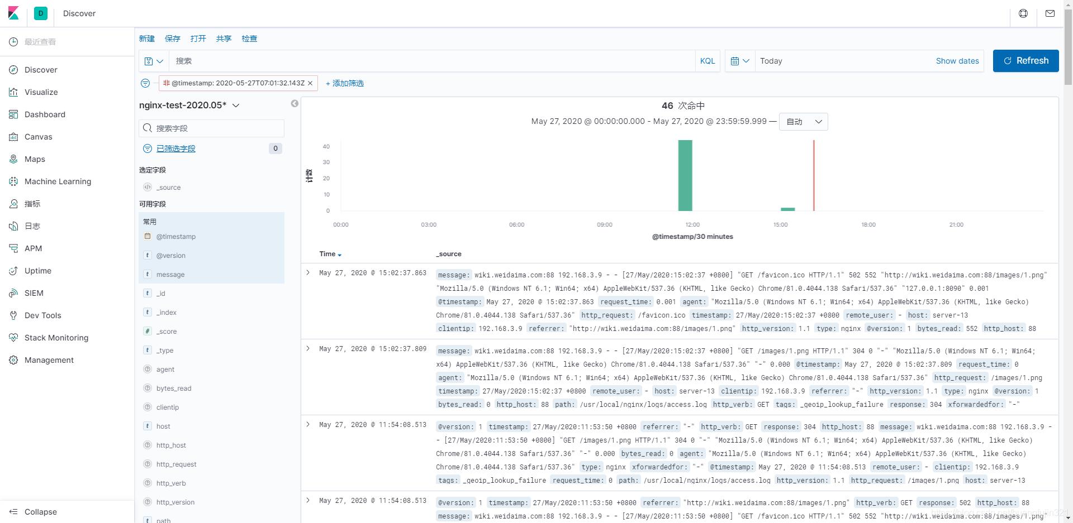Remove the @timestamp filter with its X
1073x523 pixels.
tap(310, 83)
